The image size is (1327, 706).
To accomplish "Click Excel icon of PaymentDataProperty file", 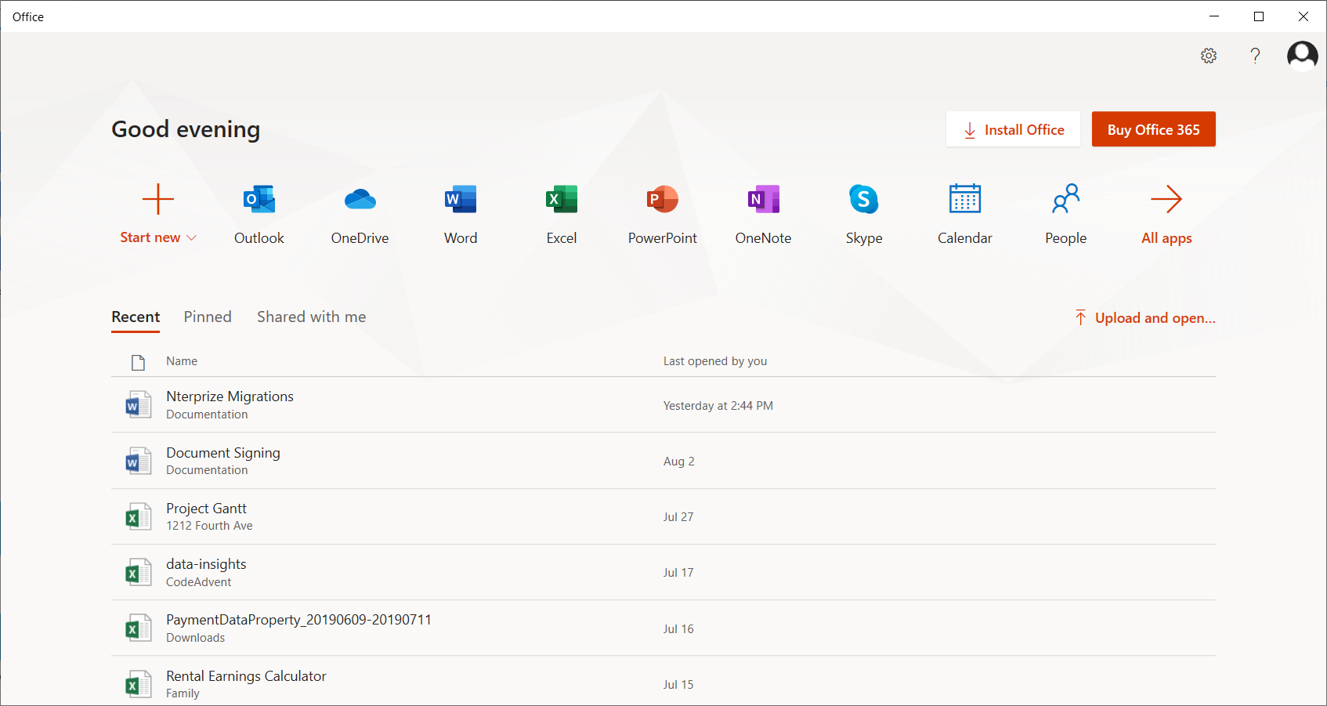I will 139,628.
